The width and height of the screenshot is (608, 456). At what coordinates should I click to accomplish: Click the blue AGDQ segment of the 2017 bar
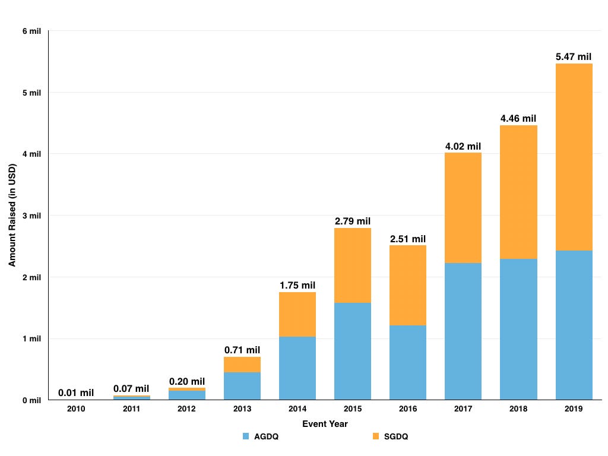463,331
